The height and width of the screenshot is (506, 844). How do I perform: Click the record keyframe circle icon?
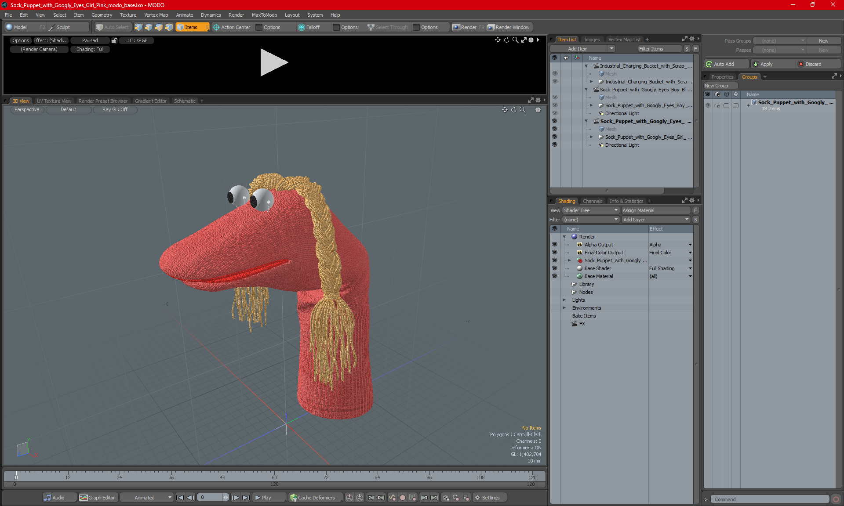click(402, 498)
